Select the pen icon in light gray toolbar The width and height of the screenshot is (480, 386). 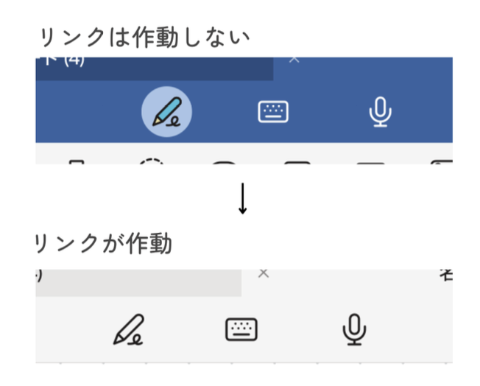(x=129, y=329)
